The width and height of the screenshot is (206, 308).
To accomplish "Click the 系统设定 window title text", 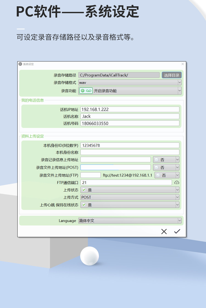I will [29, 64].
